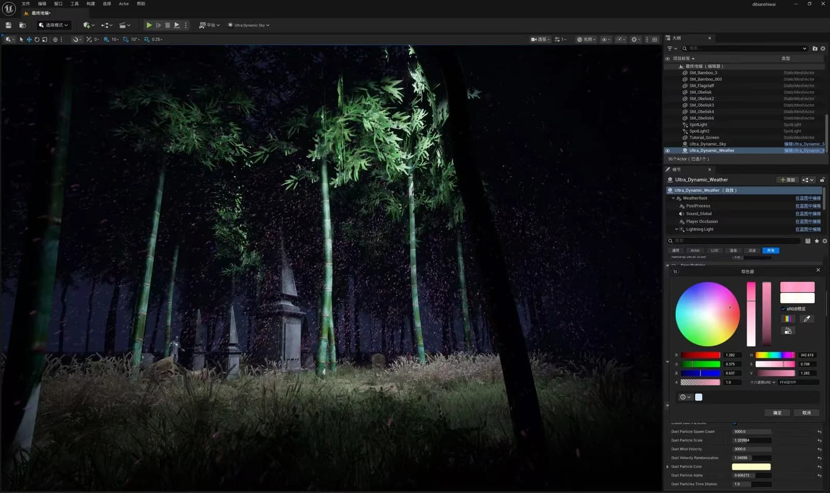830x493 pixels.
Task: Toggle visibility eye of Ultra_Dynamic_Weather row
Action: (x=668, y=151)
